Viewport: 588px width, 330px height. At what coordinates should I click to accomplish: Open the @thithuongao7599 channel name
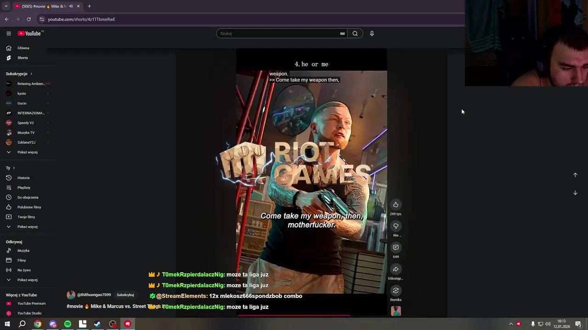(x=94, y=295)
